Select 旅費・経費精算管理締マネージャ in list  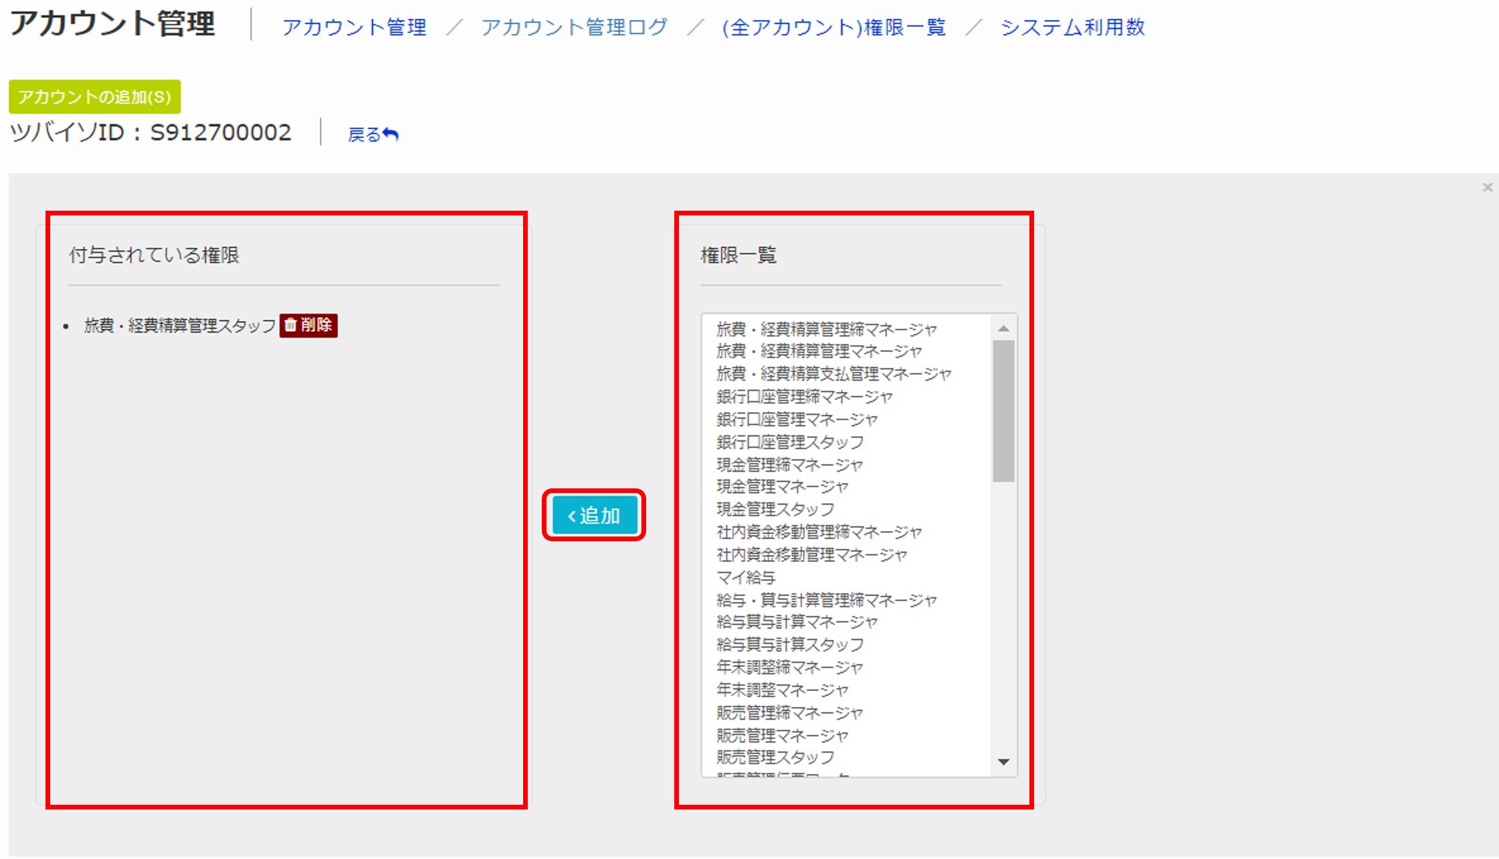pyautogui.click(x=827, y=329)
